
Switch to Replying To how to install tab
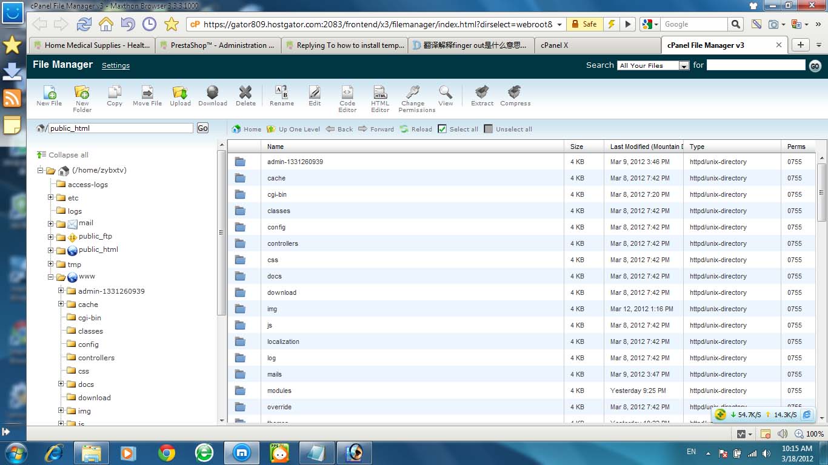click(343, 45)
